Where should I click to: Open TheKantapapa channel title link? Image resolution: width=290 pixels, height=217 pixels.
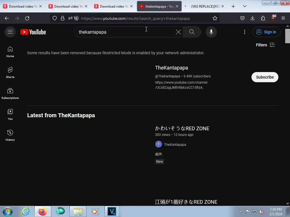point(171,68)
